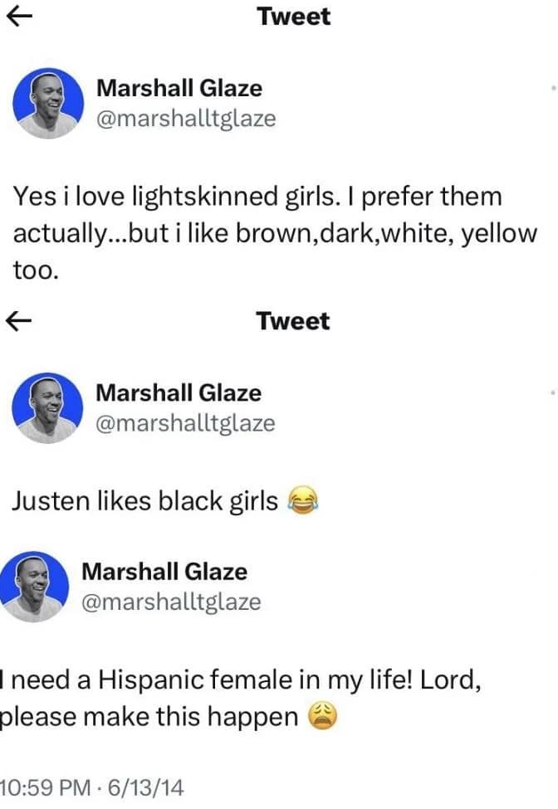Open Marshall Glaze's name on the lightskinned tweet
The height and width of the screenshot is (809, 558).
coord(179,87)
